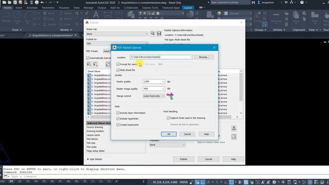The height and width of the screenshot is (185, 329).
Task: Click the workspace gear icon in status bar
Action: tap(274, 182)
